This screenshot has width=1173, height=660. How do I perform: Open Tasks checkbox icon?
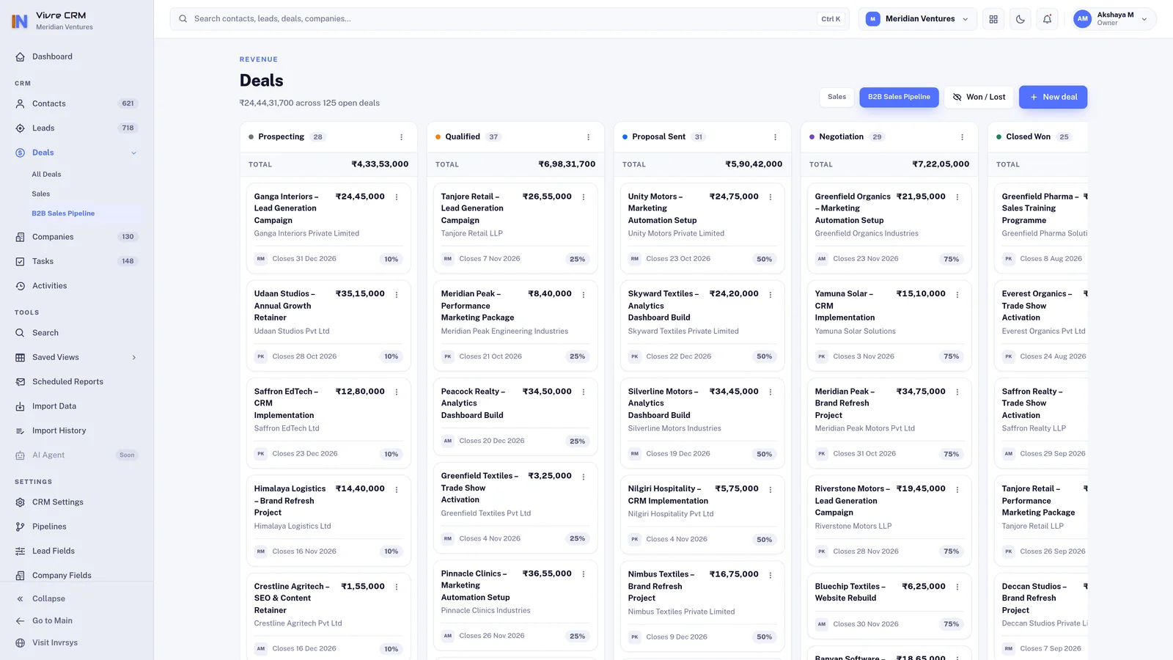coord(20,261)
